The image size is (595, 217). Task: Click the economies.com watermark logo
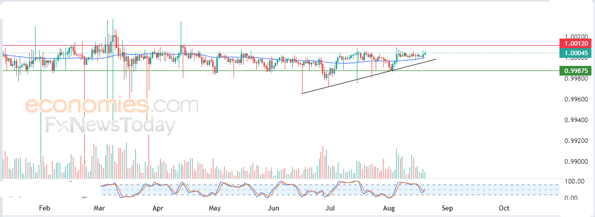point(112,105)
